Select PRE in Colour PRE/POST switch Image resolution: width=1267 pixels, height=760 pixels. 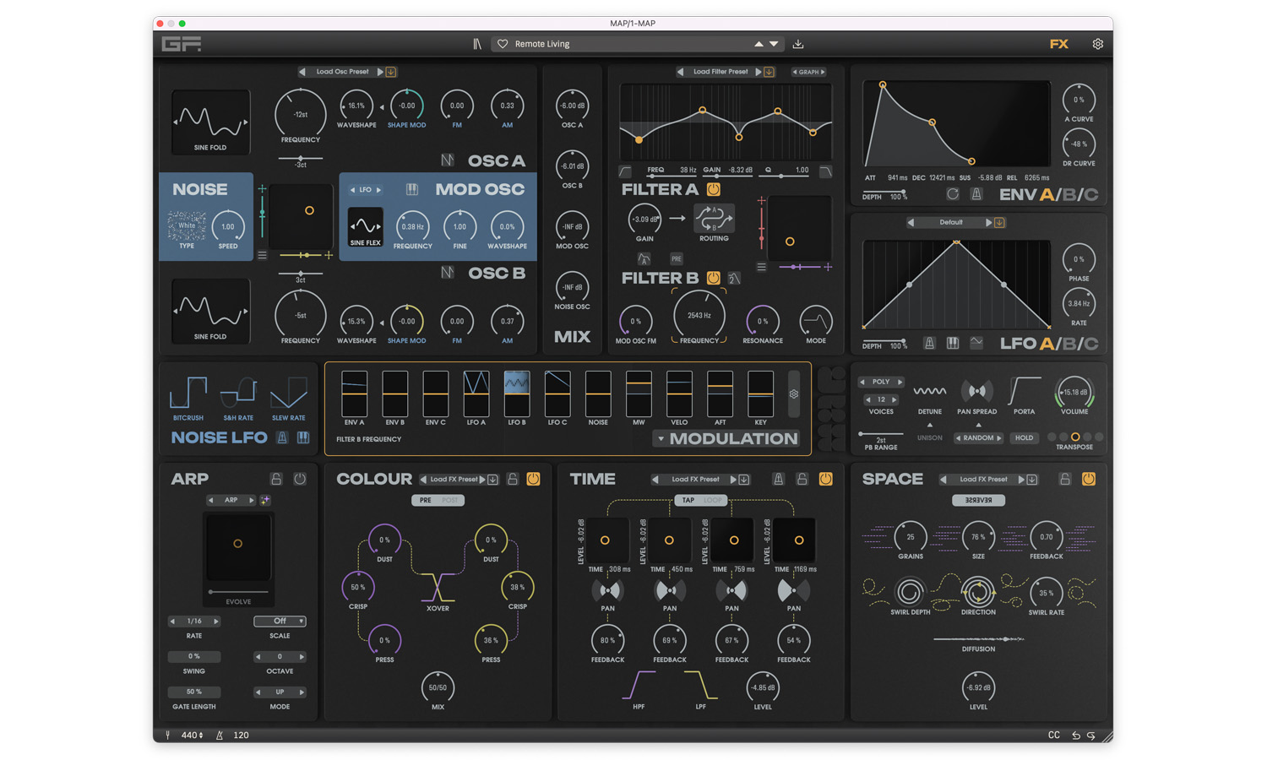click(x=425, y=500)
